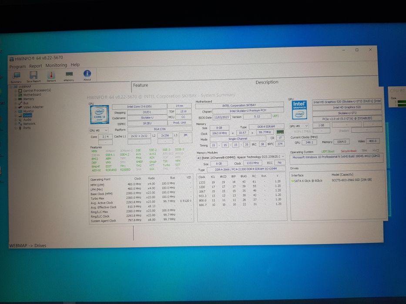Select the highlighted Drives tree item

27,116
